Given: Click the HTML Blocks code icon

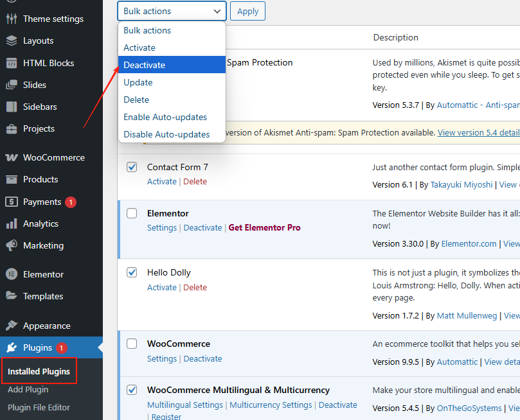Looking at the screenshot, I should point(12,63).
